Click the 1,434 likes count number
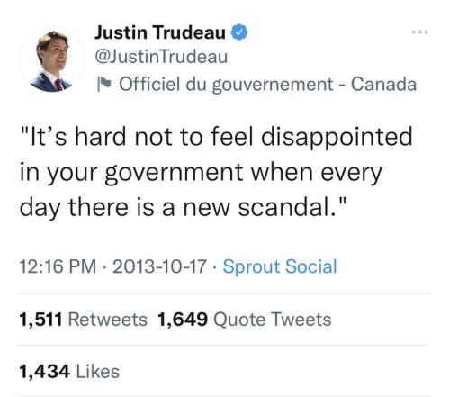This screenshot has height=397, width=450. tap(45, 372)
